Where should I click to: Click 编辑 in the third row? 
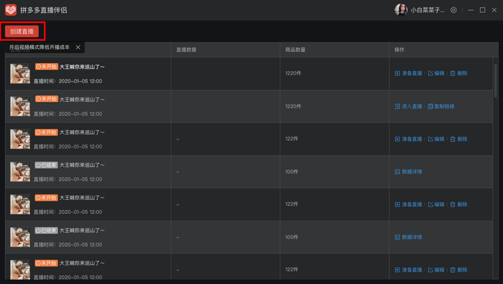click(436, 139)
